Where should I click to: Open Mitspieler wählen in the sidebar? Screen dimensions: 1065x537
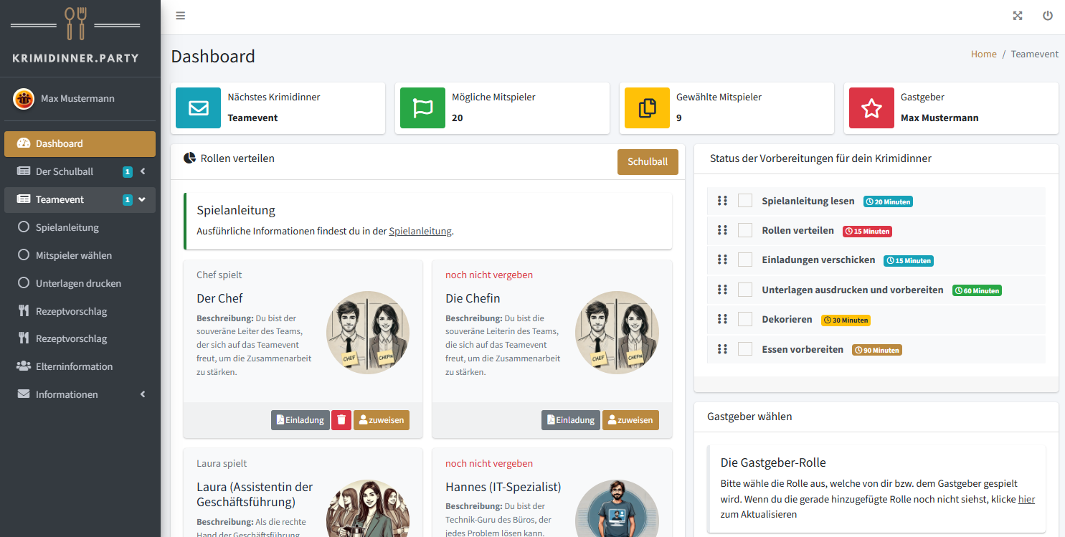point(74,255)
